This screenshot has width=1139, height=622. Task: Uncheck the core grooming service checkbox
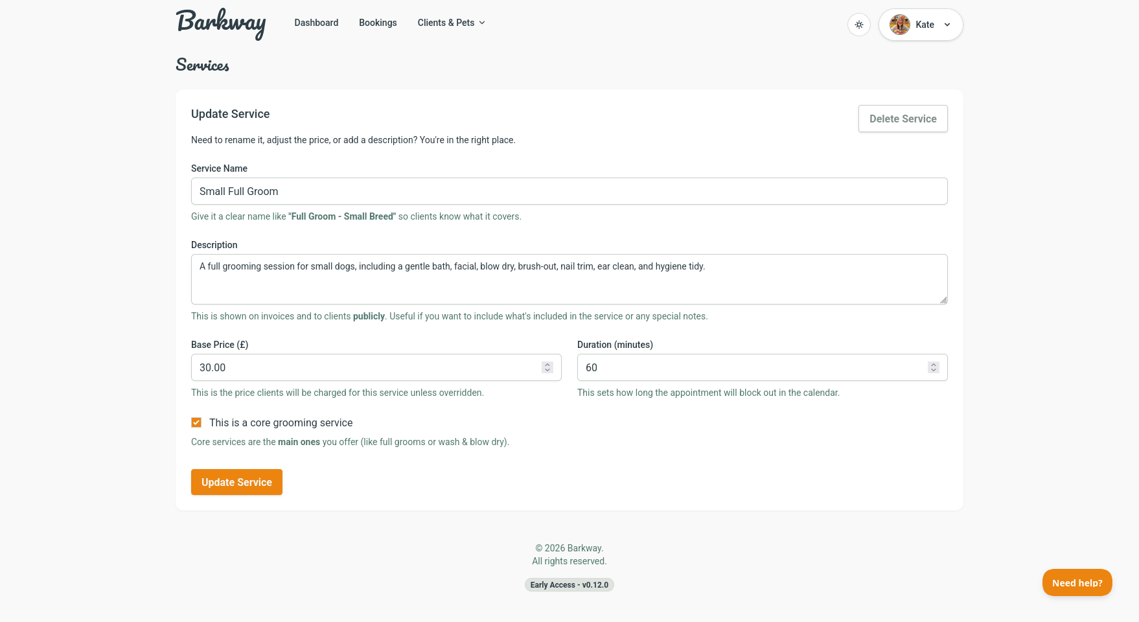pos(196,422)
